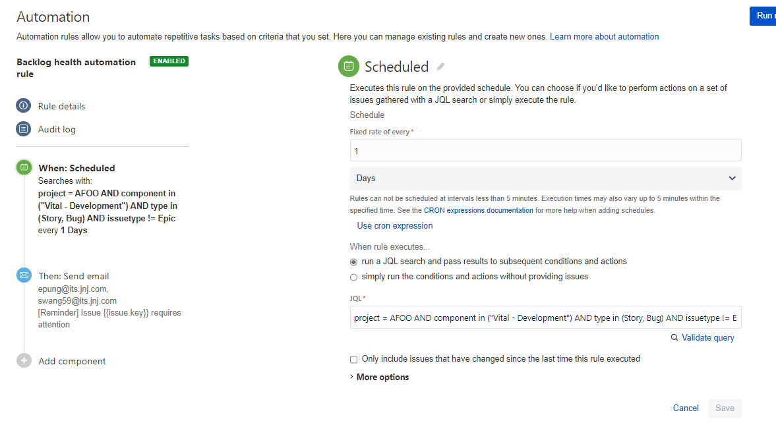Expand the More options section
Screen dimensions: 776x446
pos(380,377)
